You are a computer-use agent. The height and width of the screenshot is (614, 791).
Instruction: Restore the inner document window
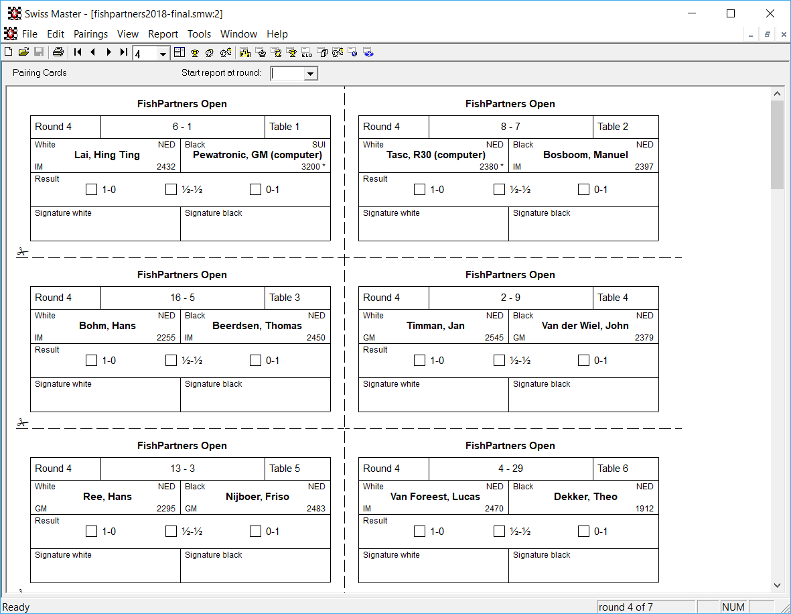[768, 34]
